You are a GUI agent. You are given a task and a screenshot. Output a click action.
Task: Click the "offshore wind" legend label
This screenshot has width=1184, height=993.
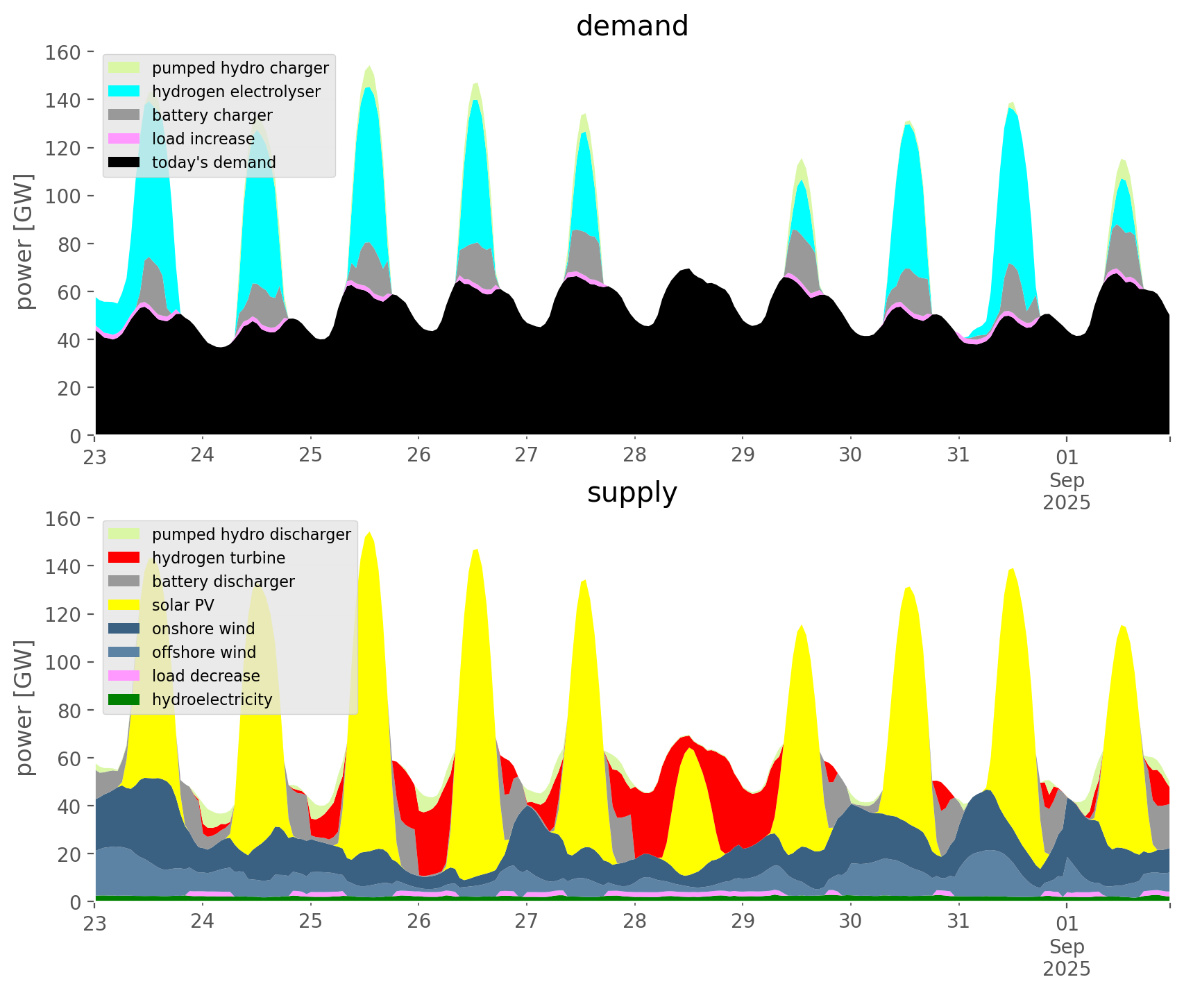tap(204, 652)
